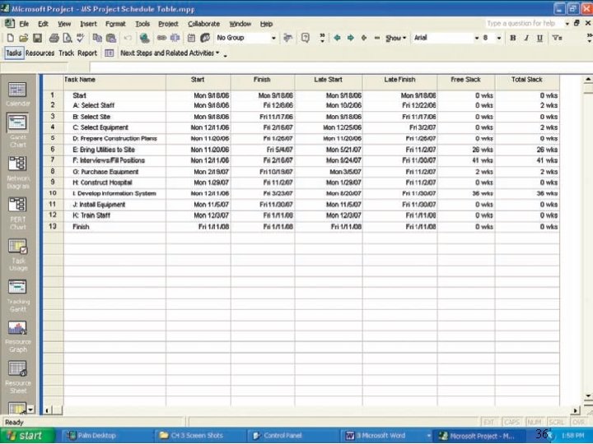Image resolution: width=593 pixels, height=444 pixels.
Task: Open the Format menu
Action: [x=115, y=24]
